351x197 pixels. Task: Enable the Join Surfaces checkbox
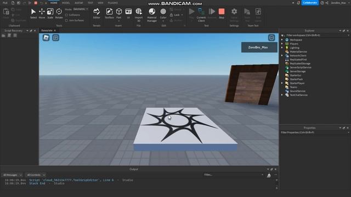[x=66, y=20]
